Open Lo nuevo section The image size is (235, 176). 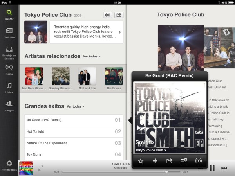click(9, 33)
